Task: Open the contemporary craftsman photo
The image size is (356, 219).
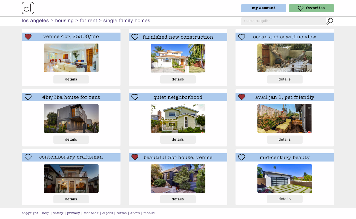Action: [x=71, y=178]
